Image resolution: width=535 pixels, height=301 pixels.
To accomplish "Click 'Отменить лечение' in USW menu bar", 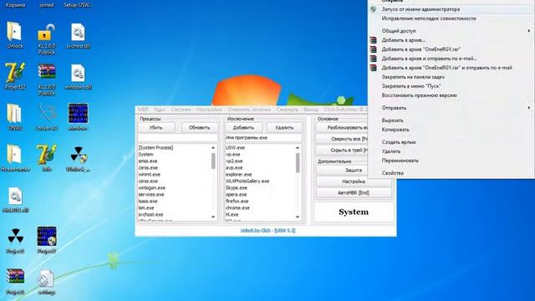I will tap(249, 110).
